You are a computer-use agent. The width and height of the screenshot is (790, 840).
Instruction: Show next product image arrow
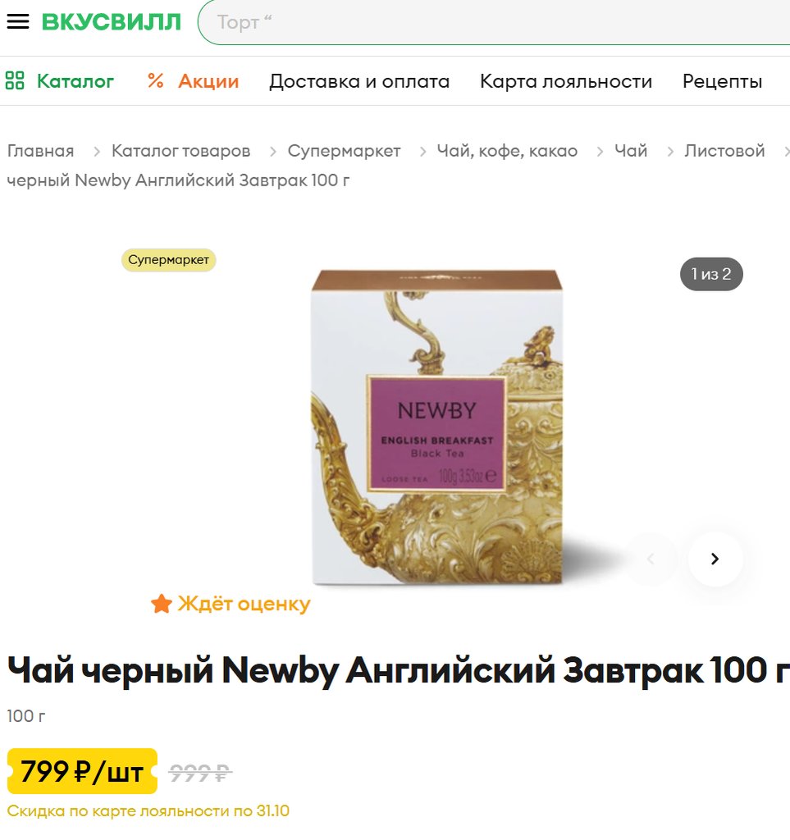pyautogui.click(x=715, y=559)
